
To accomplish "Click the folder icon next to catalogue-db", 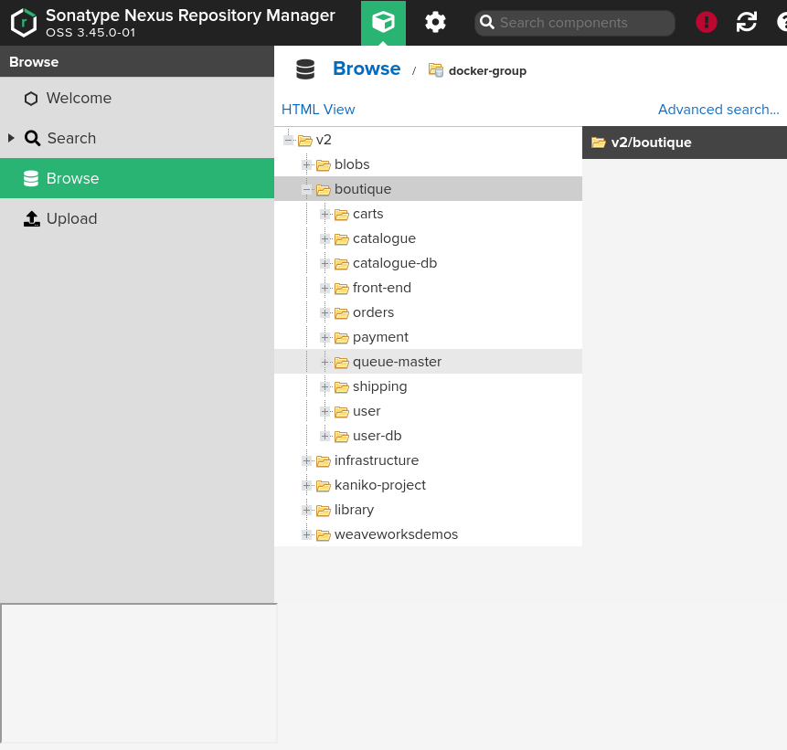I will [x=342, y=264].
